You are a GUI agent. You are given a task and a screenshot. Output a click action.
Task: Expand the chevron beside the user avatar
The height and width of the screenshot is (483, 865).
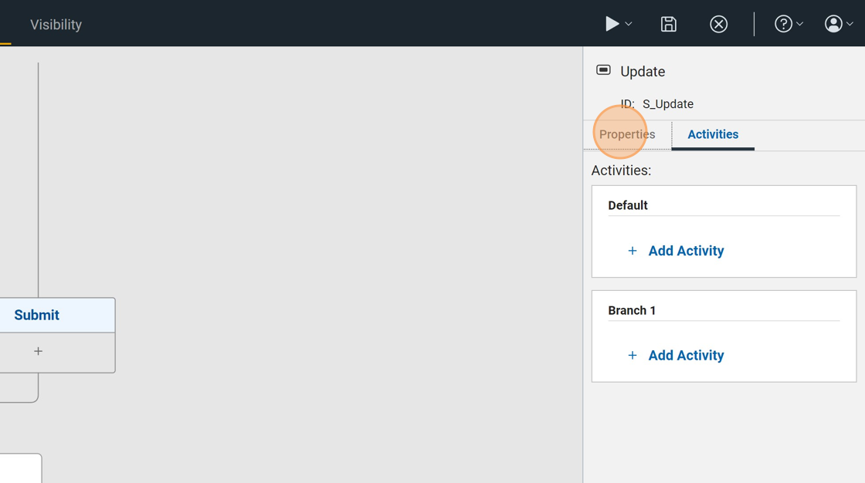850,25
